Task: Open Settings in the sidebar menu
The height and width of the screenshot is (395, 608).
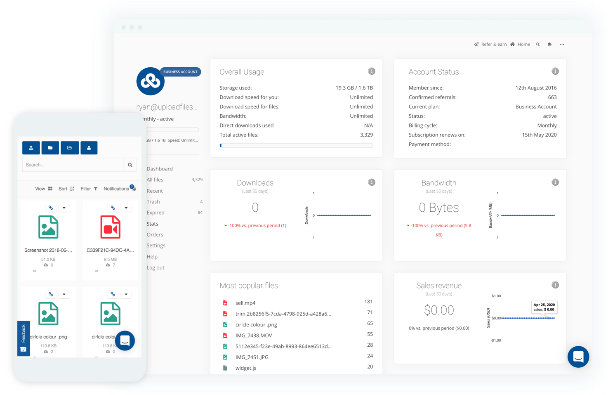Action: pyautogui.click(x=156, y=246)
